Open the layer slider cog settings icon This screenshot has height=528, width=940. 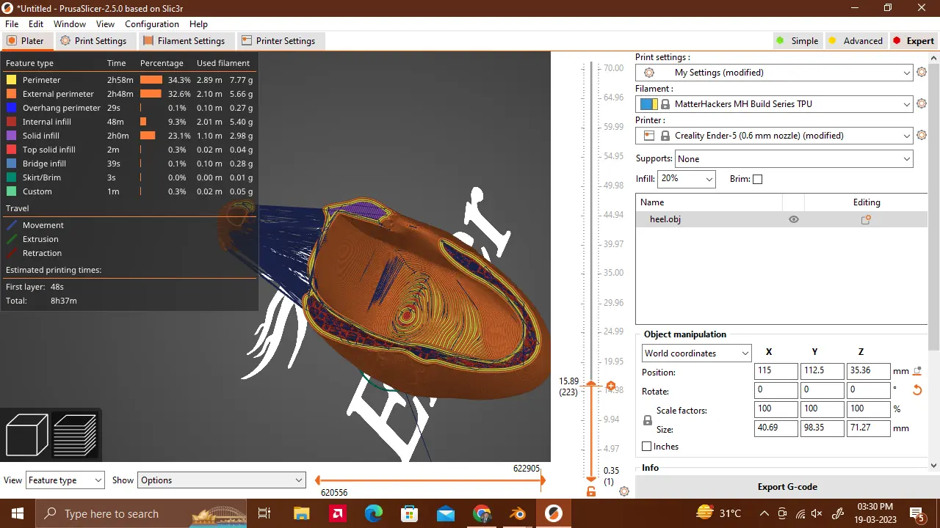[x=624, y=491]
